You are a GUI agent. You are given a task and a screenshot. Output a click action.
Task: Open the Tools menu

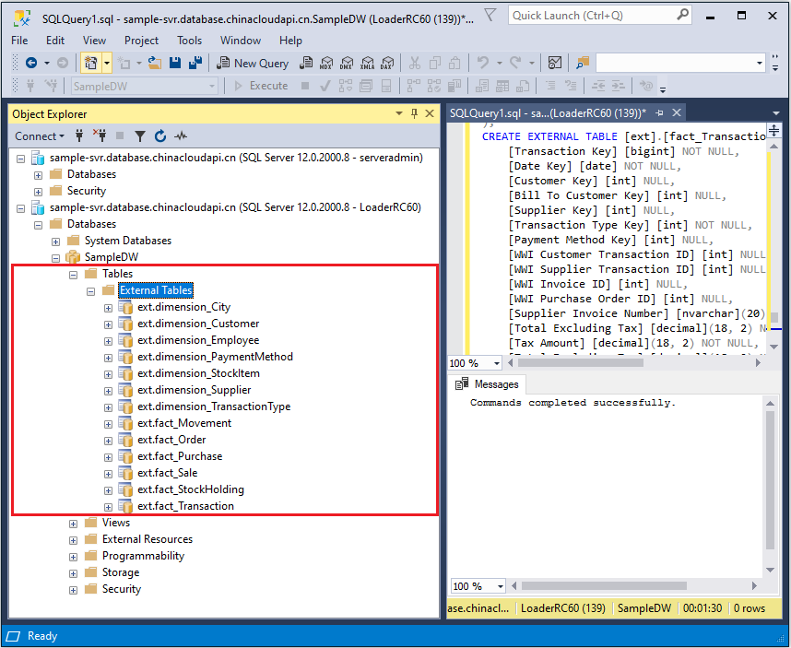189,41
